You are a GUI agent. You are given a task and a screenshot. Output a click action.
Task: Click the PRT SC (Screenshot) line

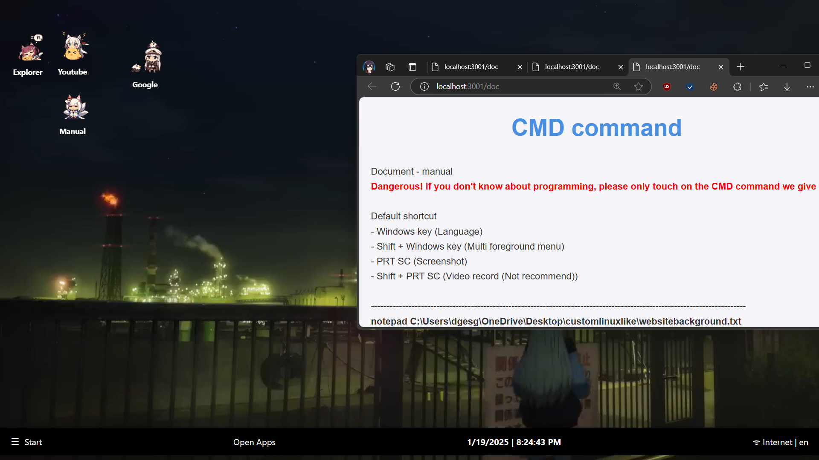coord(419,261)
